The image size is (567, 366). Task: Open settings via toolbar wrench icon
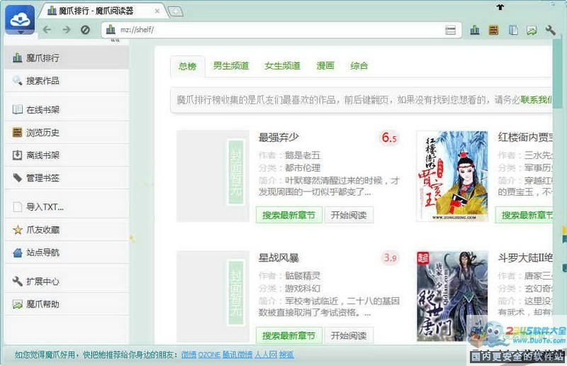(550, 30)
